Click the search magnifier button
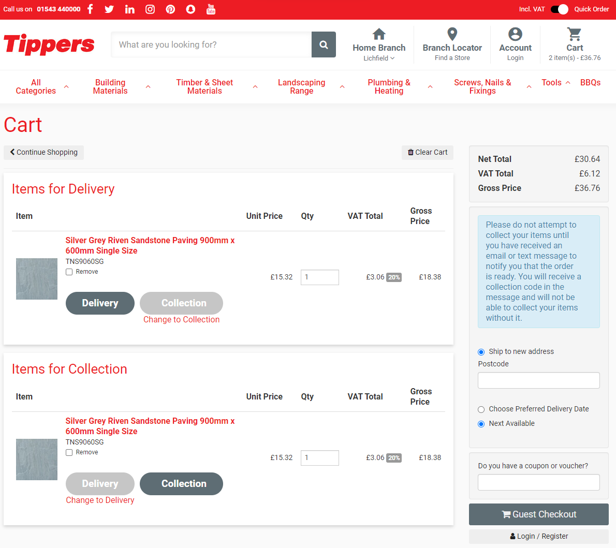 tap(324, 45)
